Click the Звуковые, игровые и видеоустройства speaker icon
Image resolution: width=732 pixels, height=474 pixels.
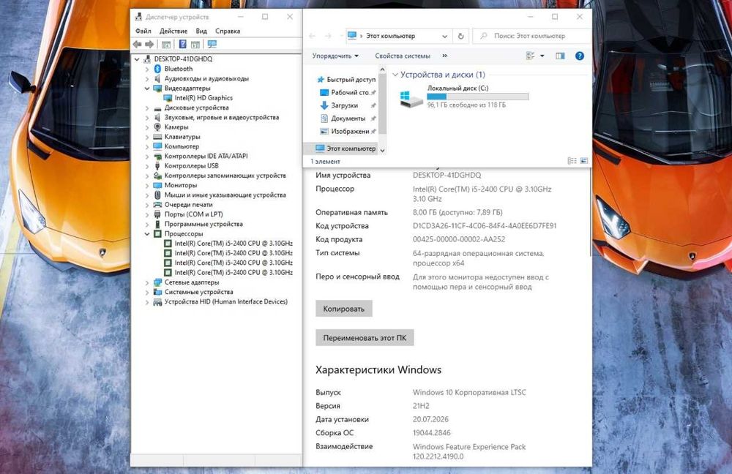coord(157,117)
